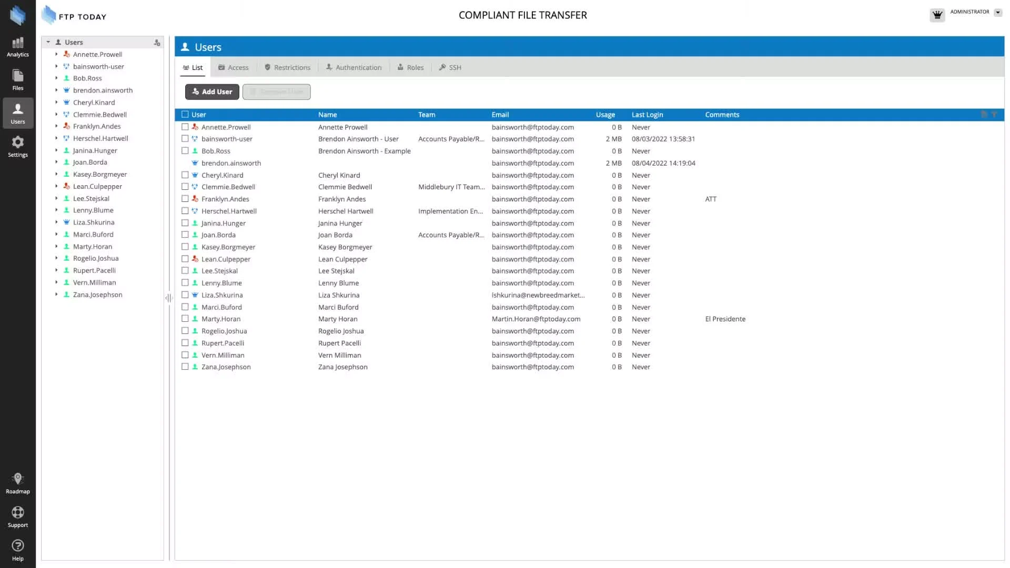Click the administrator crown icon

coord(937,15)
